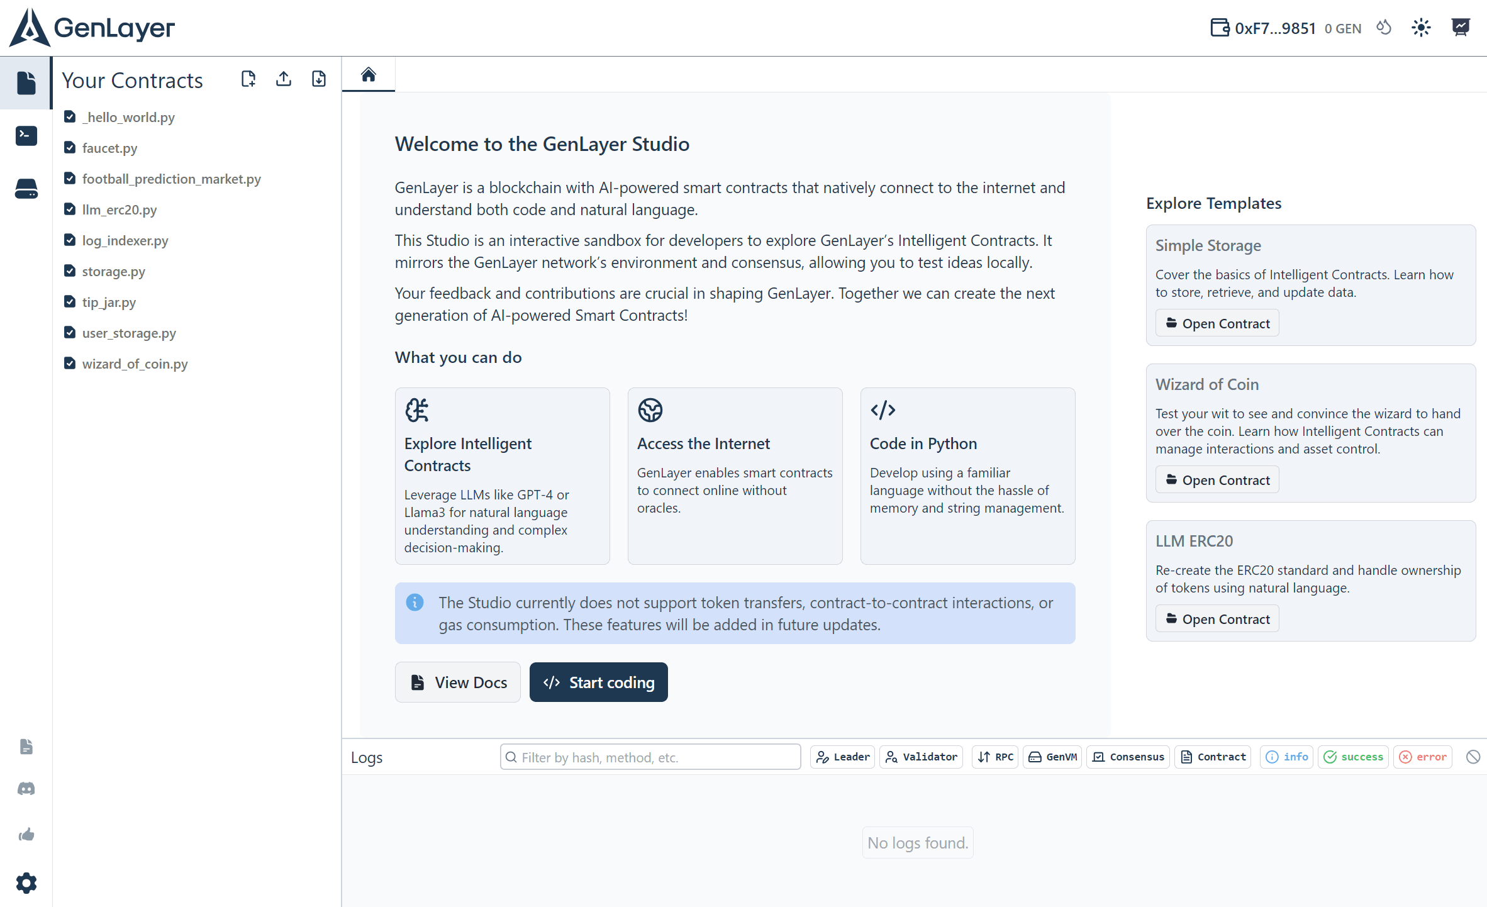Clear logs with the circle-slash icon
Image resolution: width=1487 pixels, height=907 pixels.
pyautogui.click(x=1473, y=757)
